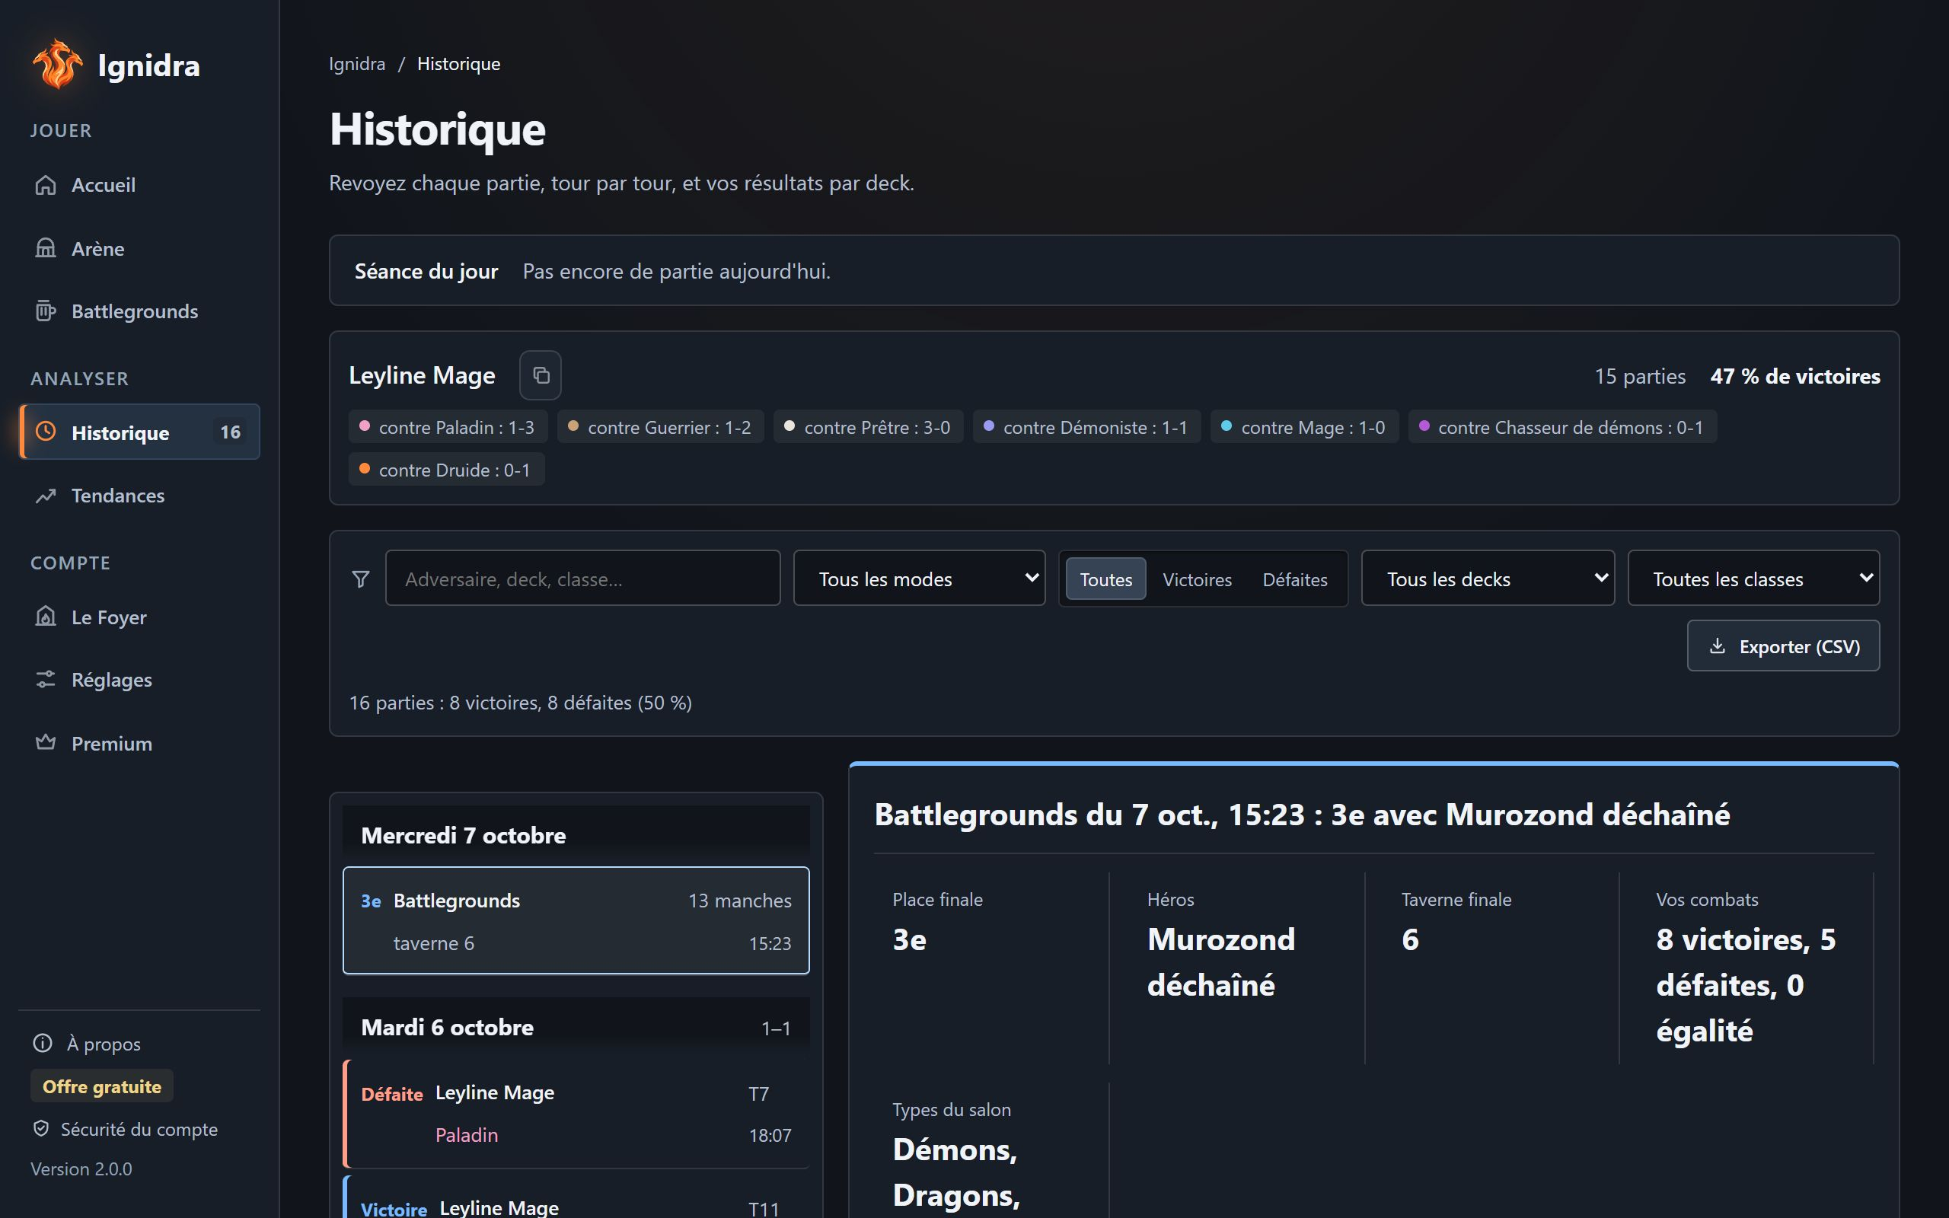Click the contre Paladin : 1-3 chip
The height and width of the screenshot is (1218, 1949).
[448, 427]
